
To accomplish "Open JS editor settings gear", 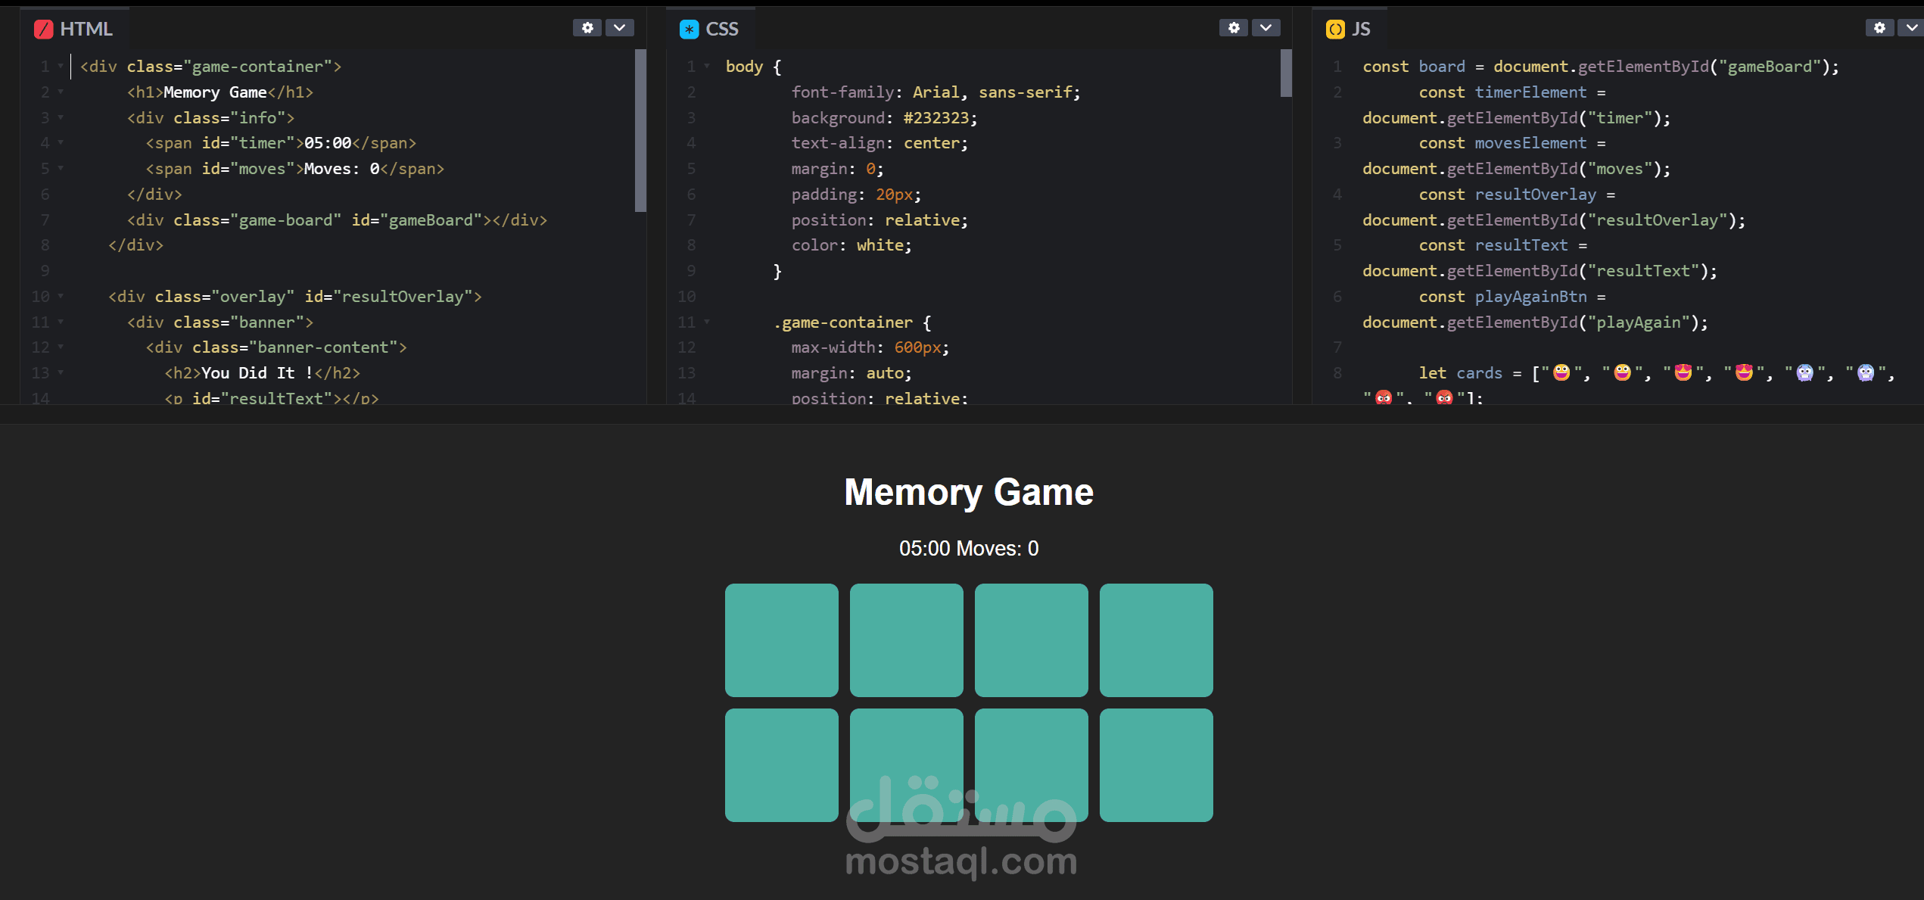I will (x=1879, y=28).
